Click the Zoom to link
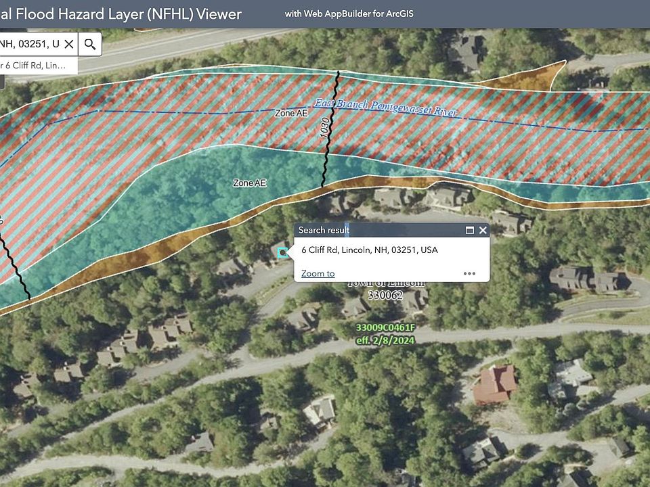This screenshot has width=650, height=487. (318, 273)
